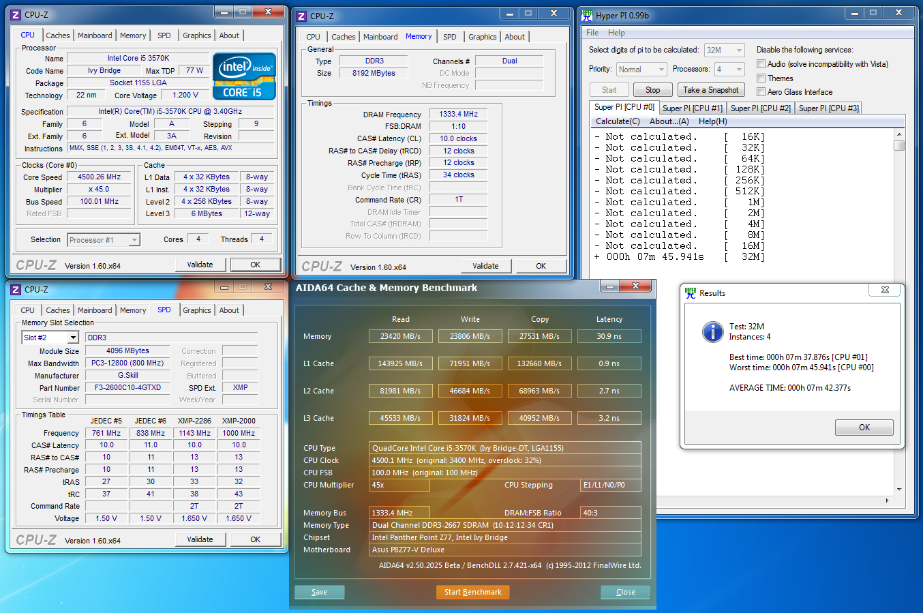Minimize the AIDA64 benchmark window
This screenshot has height=613, width=923.
click(610, 286)
